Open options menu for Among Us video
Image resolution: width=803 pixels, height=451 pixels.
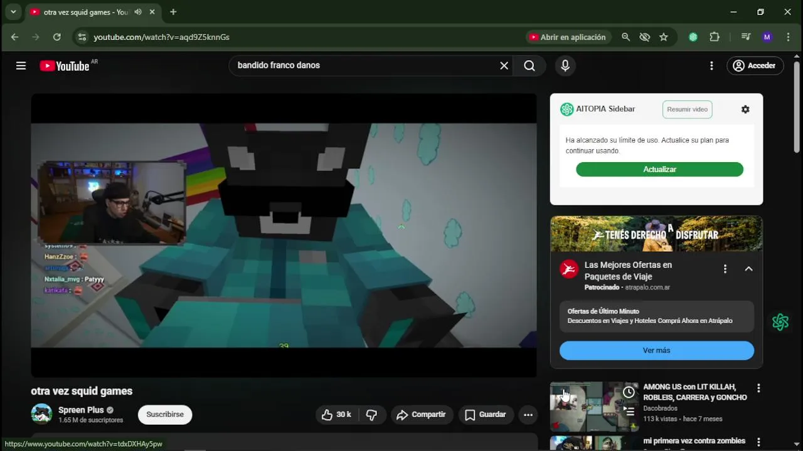tap(758, 388)
